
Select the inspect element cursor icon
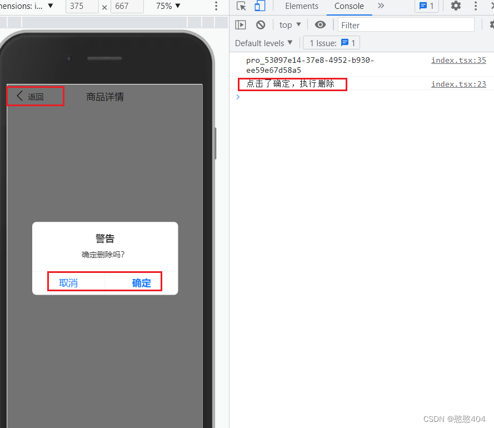pyautogui.click(x=241, y=6)
